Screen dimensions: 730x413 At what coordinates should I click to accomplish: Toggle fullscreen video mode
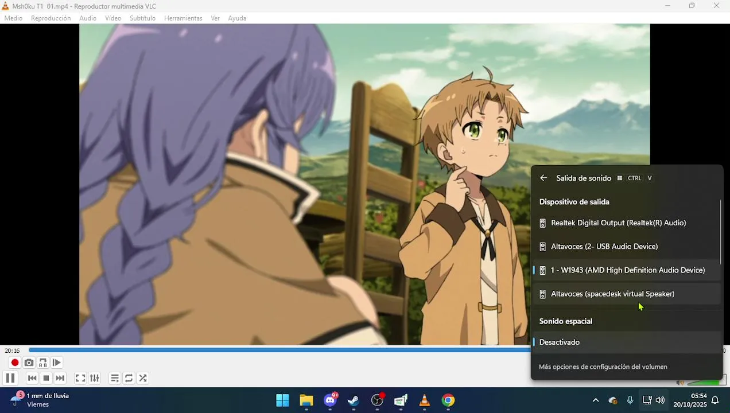[80, 378]
